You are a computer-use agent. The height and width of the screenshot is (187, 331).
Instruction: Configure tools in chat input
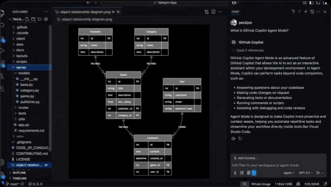pyautogui.click(x=242, y=173)
